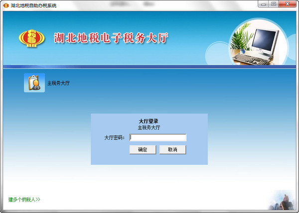Click the tax emblem logo in banner
This screenshot has height=213, width=299.
[32, 38]
